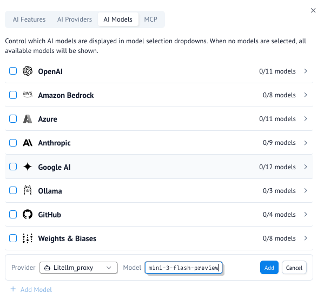This screenshot has width=324, height=299.
Task: Expand the OpenAI models list chevron
Action: [306, 71]
